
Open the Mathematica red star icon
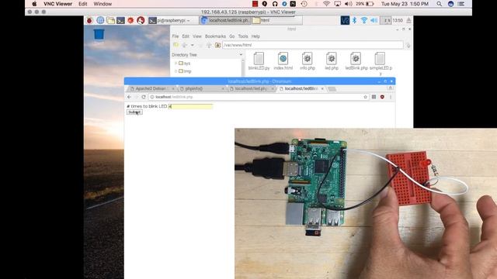coord(130,21)
